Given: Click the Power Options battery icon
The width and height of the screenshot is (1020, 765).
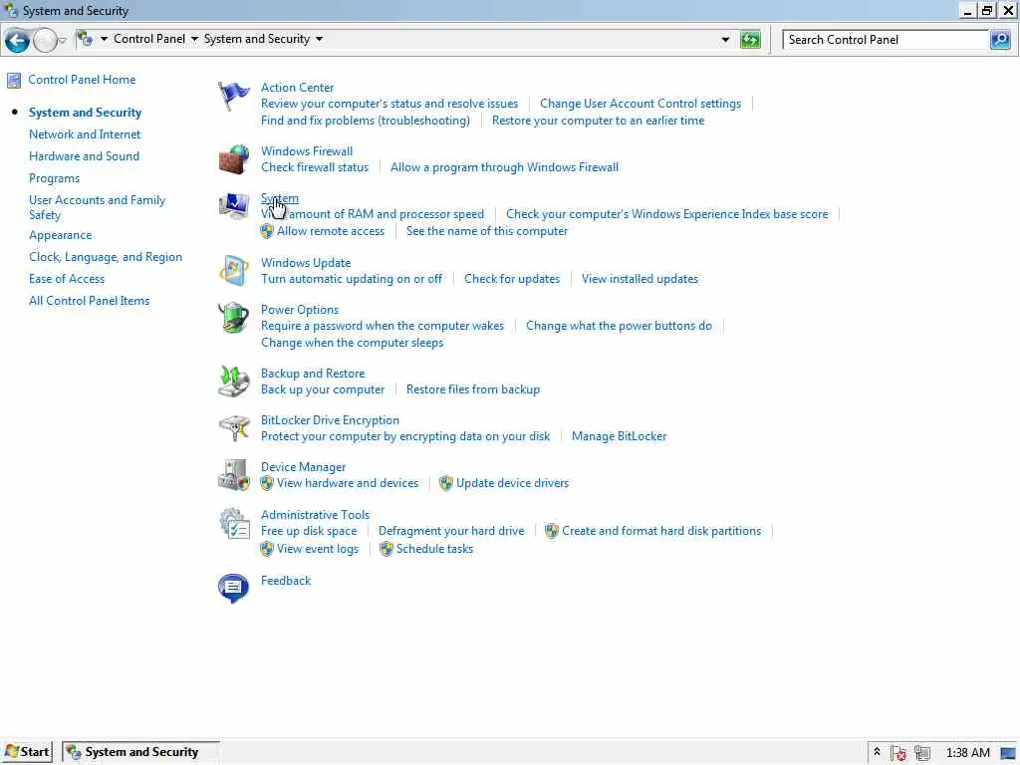Looking at the screenshot, I should pyautogui.click(x=233, y=318).
